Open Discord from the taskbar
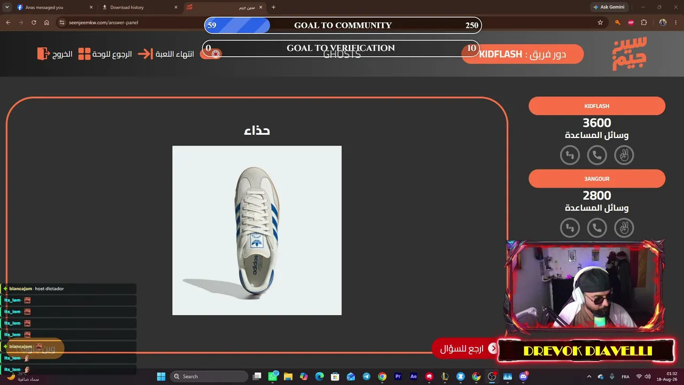Viewport: 684px width, 385px height. click(523, 376)
